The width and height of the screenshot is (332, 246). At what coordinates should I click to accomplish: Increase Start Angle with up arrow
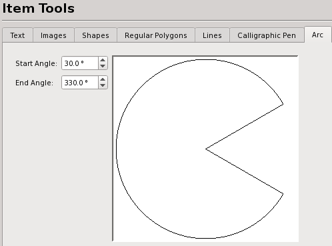point(103,60)
